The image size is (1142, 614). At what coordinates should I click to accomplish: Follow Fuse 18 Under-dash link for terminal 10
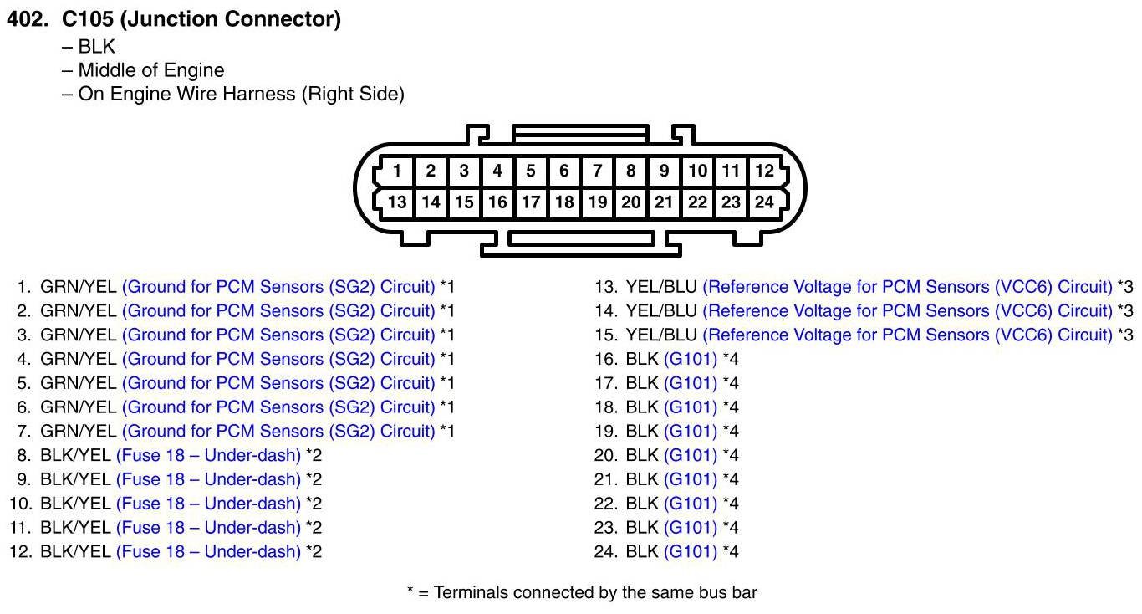208,504
